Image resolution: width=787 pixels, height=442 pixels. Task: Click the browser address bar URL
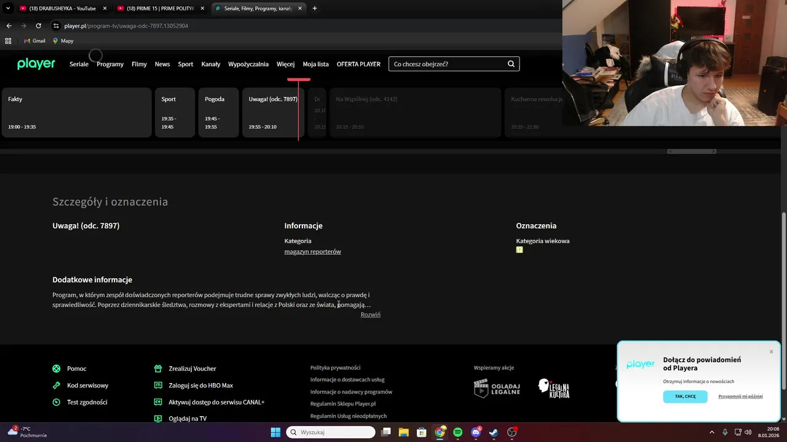pyautogui.click(x=126, y=26)
